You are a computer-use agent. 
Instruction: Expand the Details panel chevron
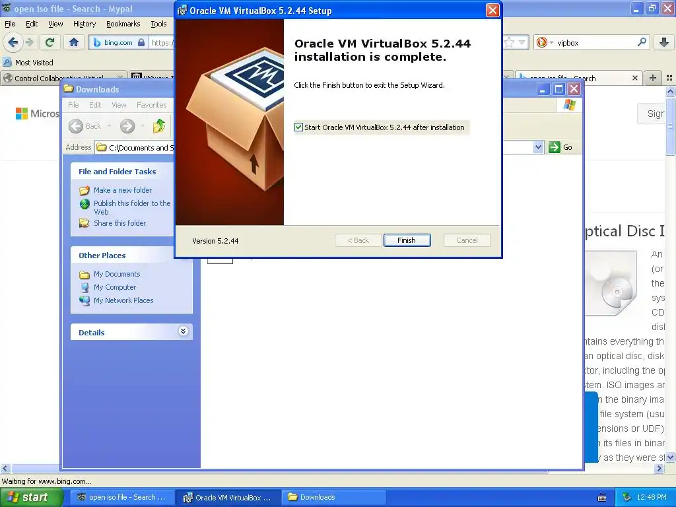point(184,331)
